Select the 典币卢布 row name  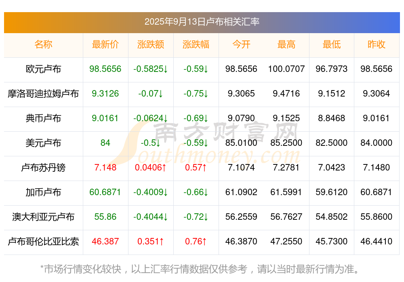43,118
